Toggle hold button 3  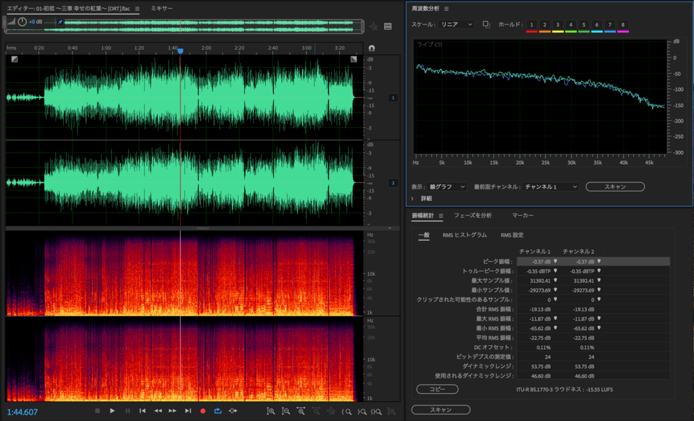click(558, 25)
